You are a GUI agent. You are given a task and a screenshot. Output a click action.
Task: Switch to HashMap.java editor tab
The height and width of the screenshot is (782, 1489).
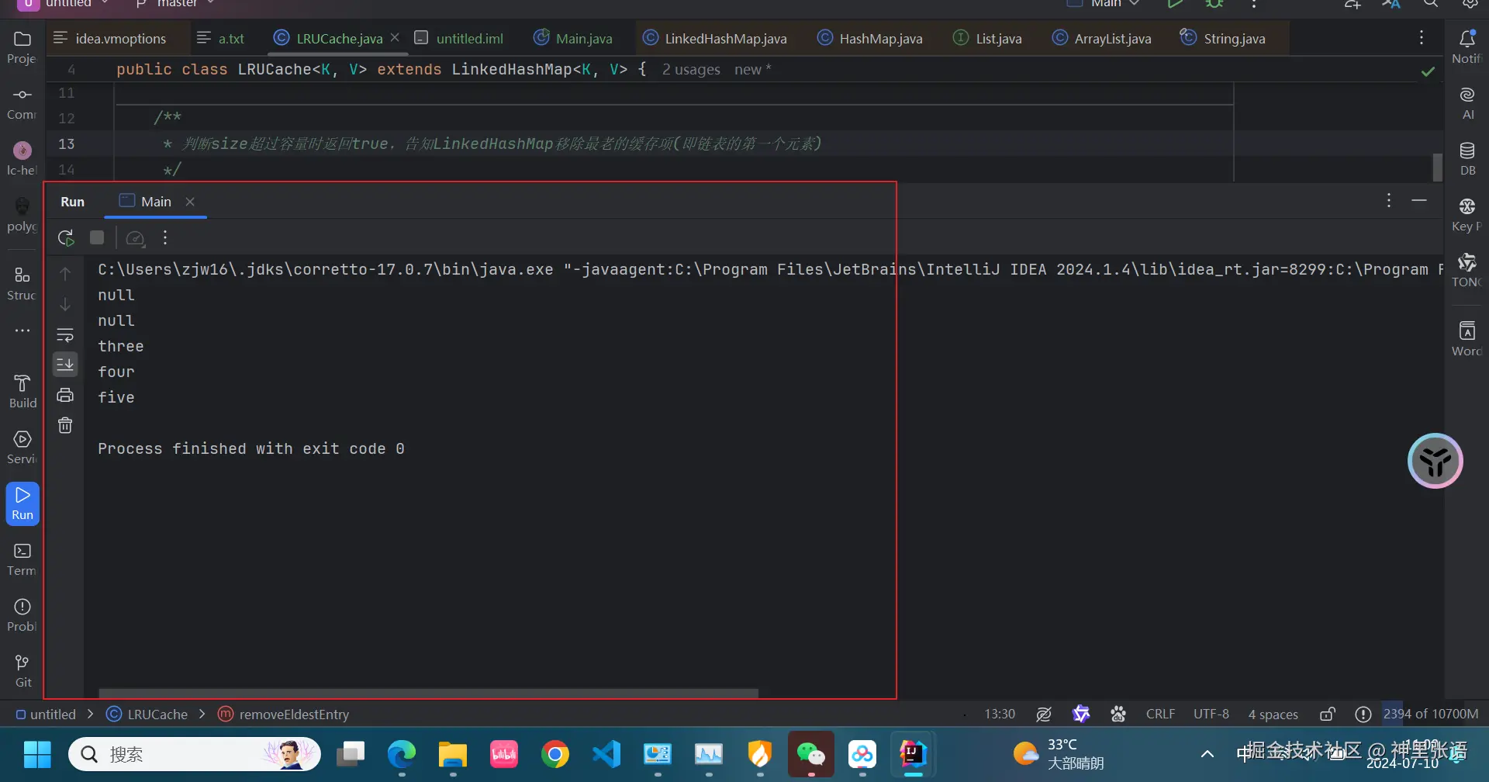coord(870,38)
